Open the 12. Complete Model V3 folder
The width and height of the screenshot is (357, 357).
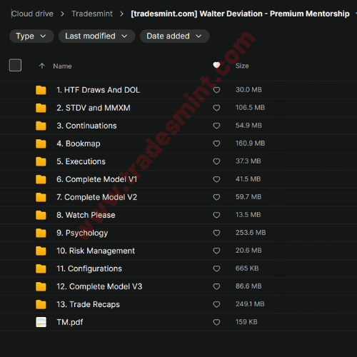tap(99, 286)
